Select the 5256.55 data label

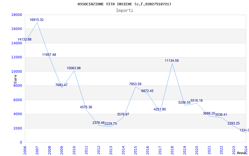(x=184, y=103)
